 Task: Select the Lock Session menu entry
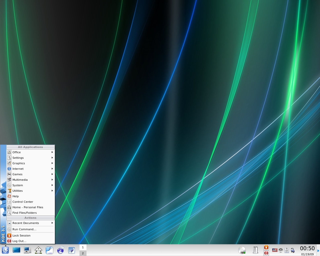pos(30,235)
